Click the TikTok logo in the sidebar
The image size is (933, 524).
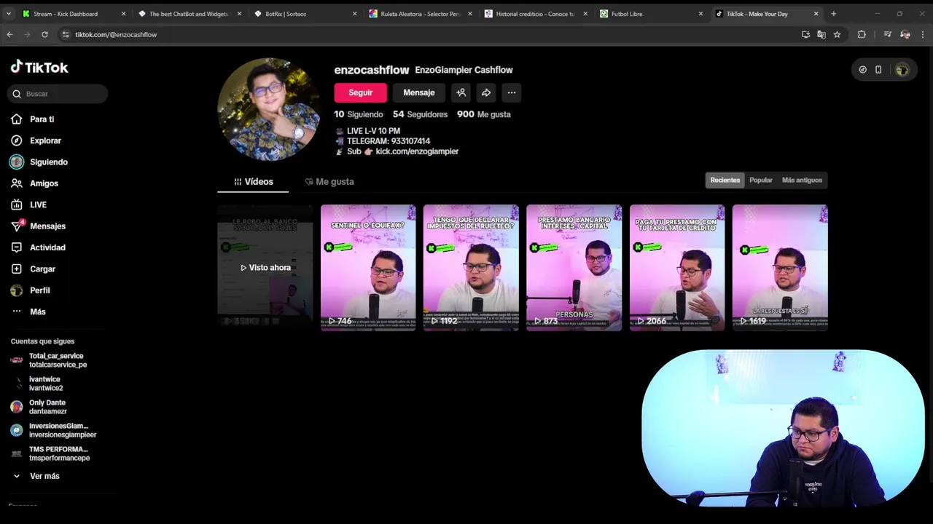pyautogui.click(x=39, y=67)
